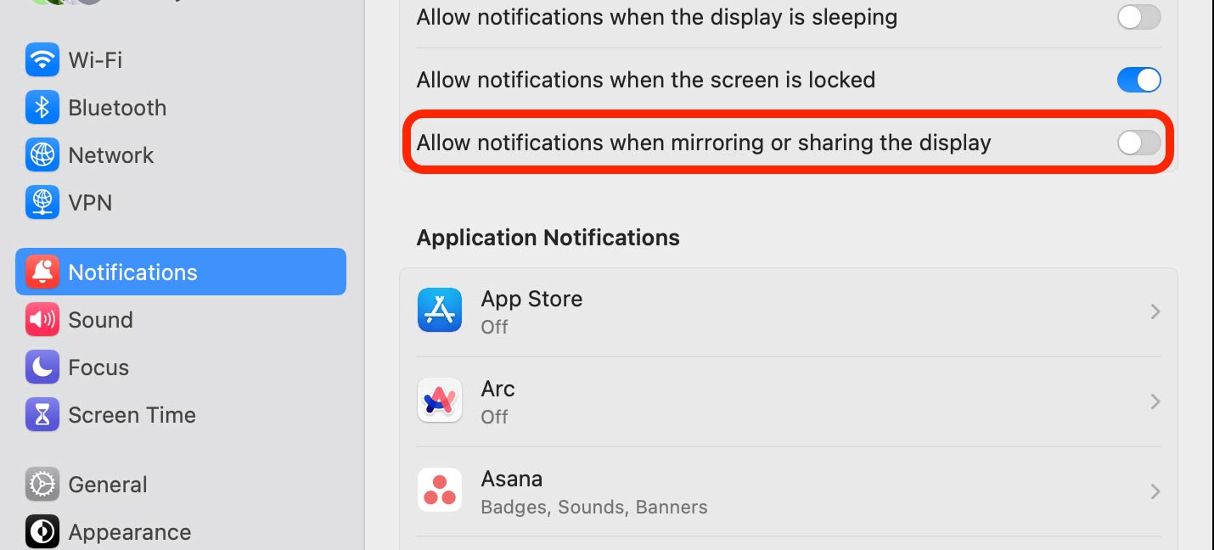Select Notifications in the sidebar
The height and width of the screenshot is (550, 1214).
pyautogui.click(x=132, y=272)
